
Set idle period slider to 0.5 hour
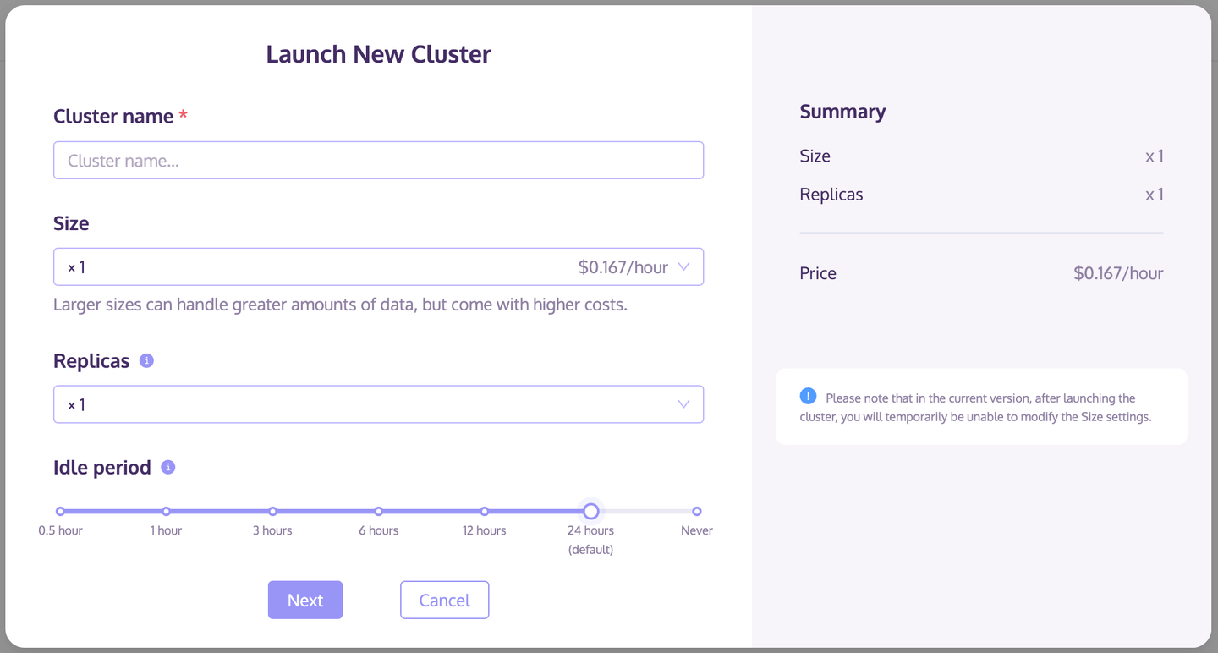tap(60, 511)
